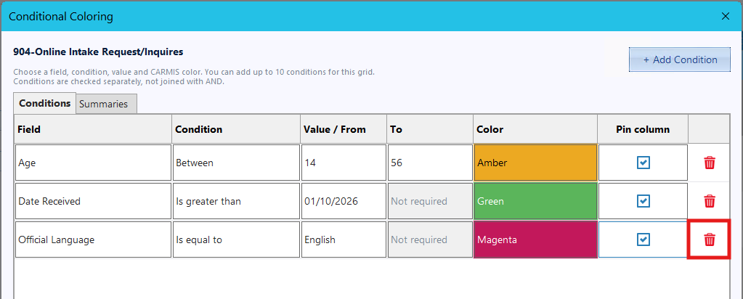Open the Official Language field selector
This screenshot has height=299, width=743.
[93, 239]
